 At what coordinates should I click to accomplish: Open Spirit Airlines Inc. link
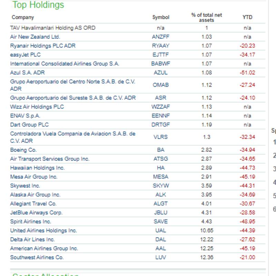click(31, 221)
